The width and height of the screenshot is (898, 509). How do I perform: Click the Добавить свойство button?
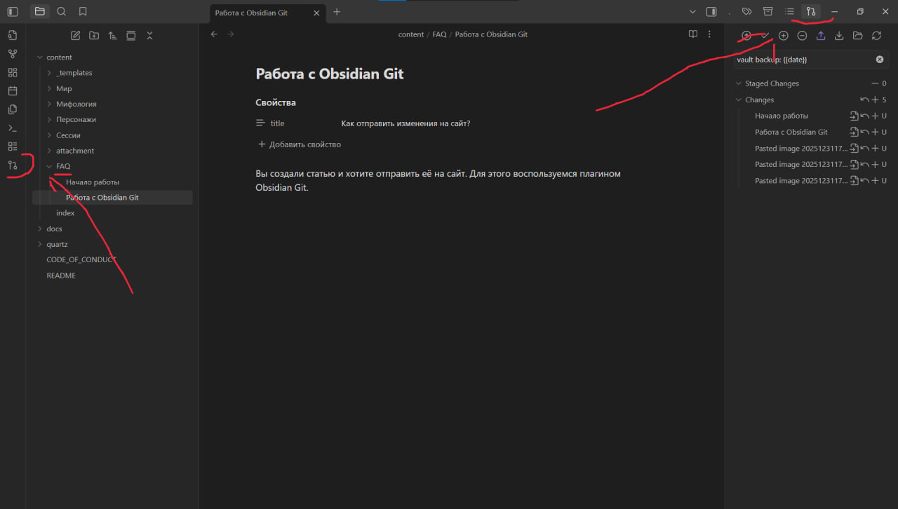pyautogui.click(x=300, y=144)
